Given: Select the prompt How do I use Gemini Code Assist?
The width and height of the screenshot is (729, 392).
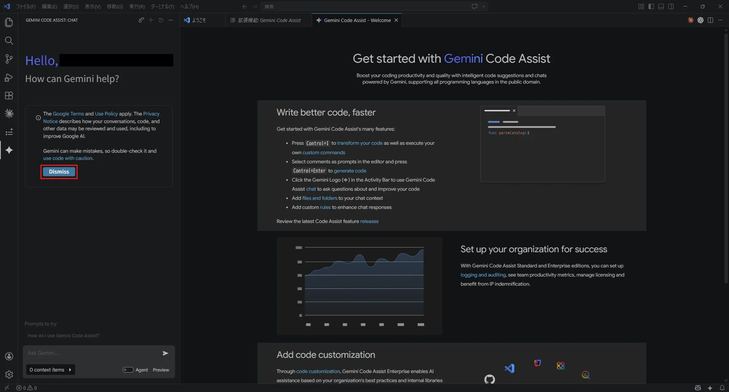Looking at the screenshot, I should [63, 336].
